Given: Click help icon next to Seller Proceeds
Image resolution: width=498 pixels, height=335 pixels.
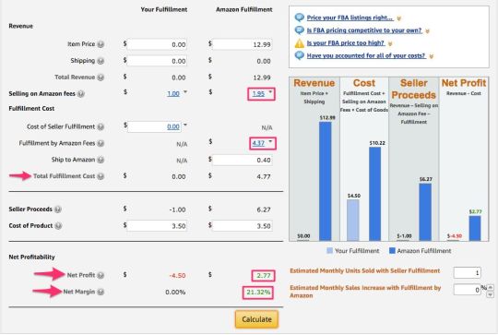Looking at the screenshot, I should click(58, 209).
